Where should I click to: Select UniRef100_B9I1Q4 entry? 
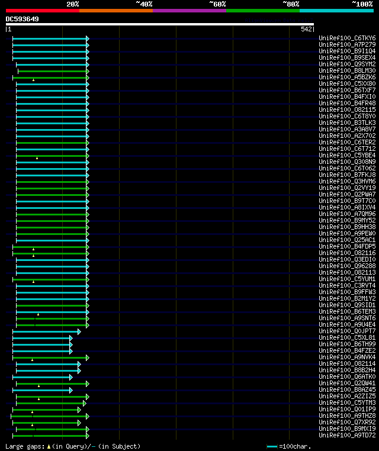[347, 51]
